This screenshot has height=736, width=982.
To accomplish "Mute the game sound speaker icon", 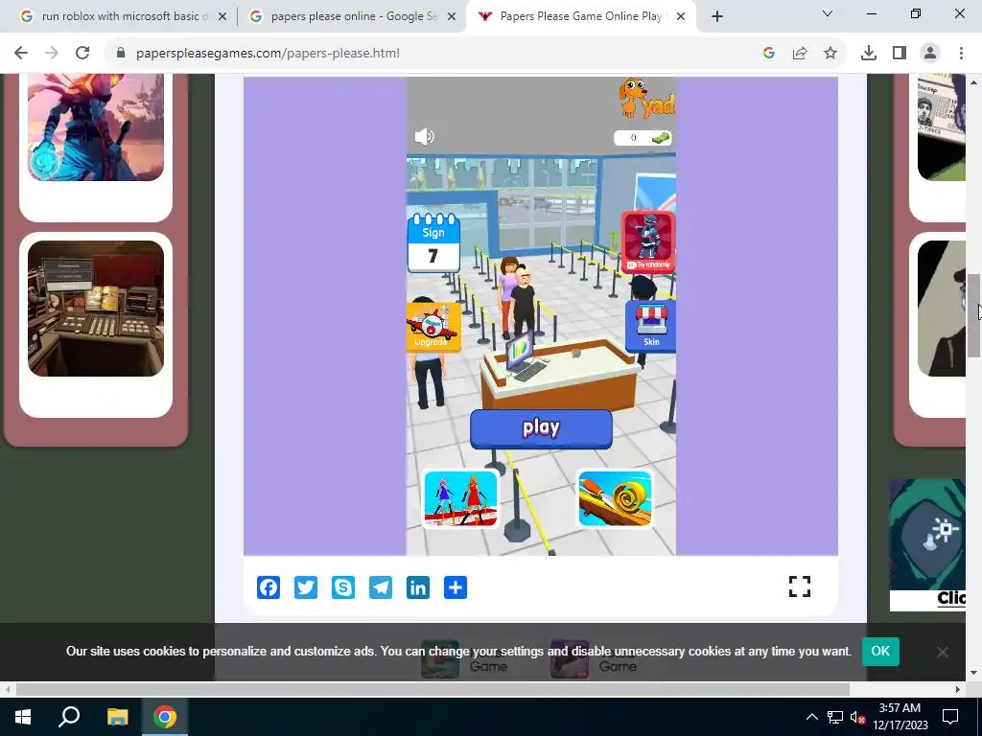I will (x=425, y=136).
